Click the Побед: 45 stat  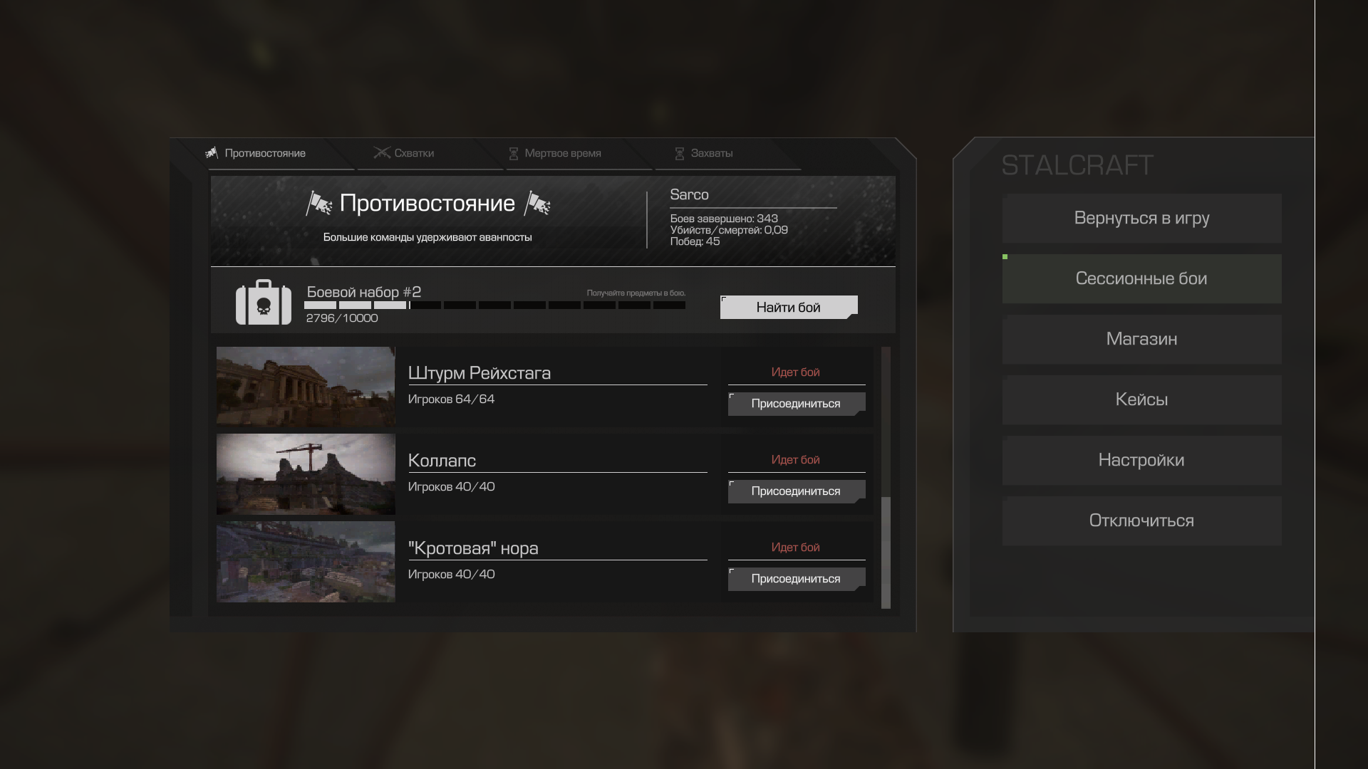[x=695, y=241]
